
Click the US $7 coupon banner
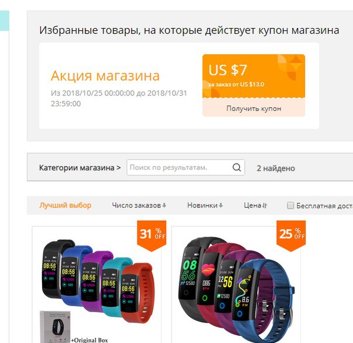[254, 76]
